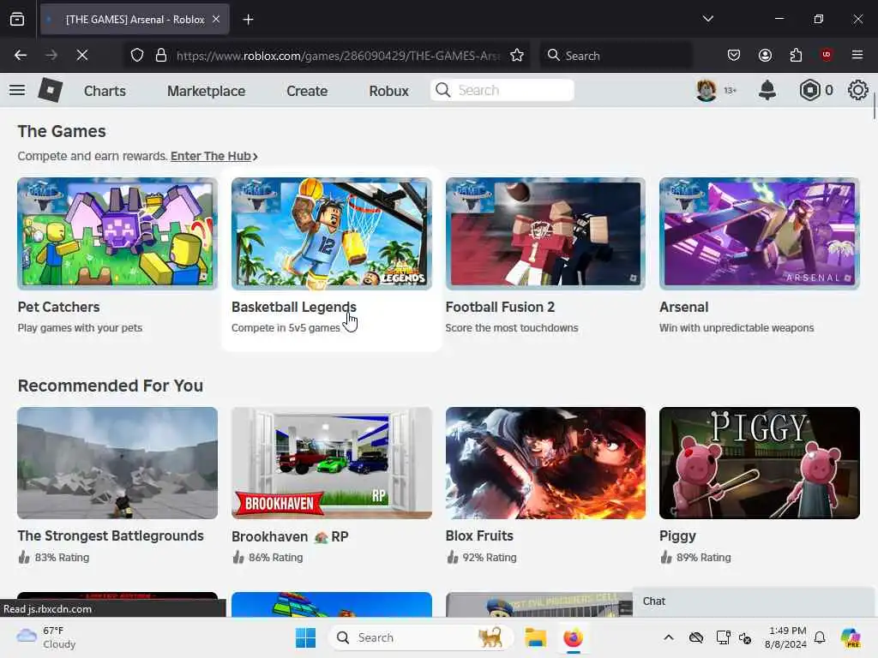Click the Arsenal game thumbnail
This screenshot has height=658, width=878.
760,234
